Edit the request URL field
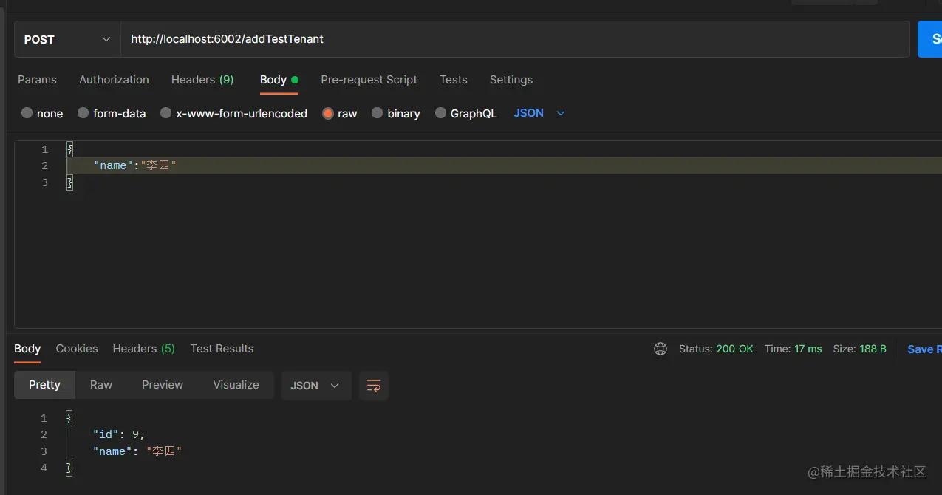Image resolution: width=942 pixels, height=495 pixels. click(515, 39)
